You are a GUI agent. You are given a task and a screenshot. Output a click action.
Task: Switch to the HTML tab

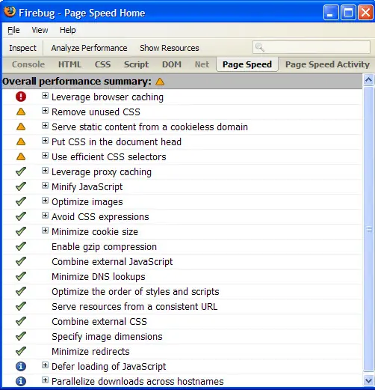click(69, 64)
